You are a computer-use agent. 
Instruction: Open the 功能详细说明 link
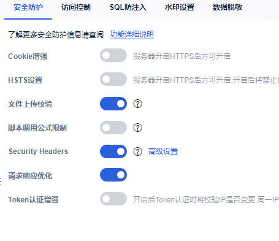(x=132, y=34)
